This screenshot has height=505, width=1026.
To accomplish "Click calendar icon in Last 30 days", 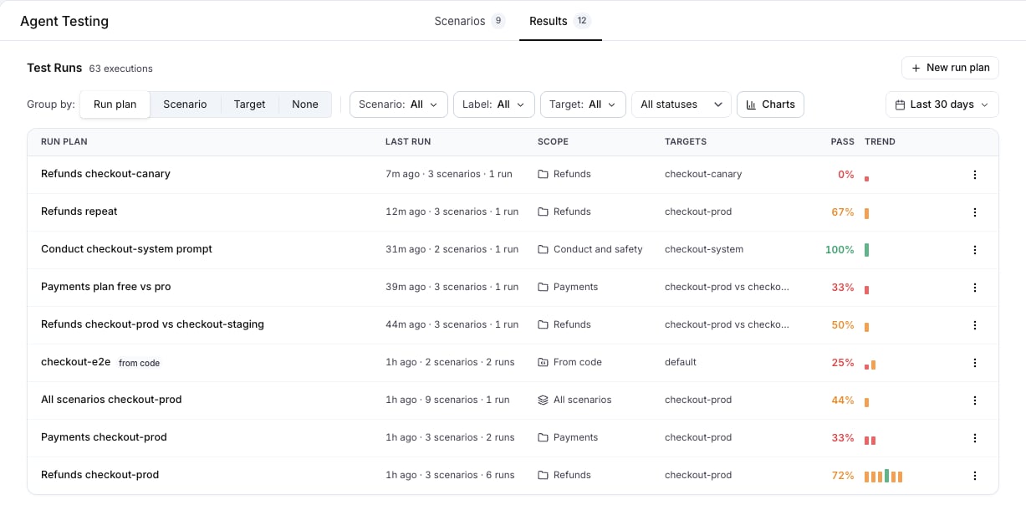I will (x=900, y=105).
